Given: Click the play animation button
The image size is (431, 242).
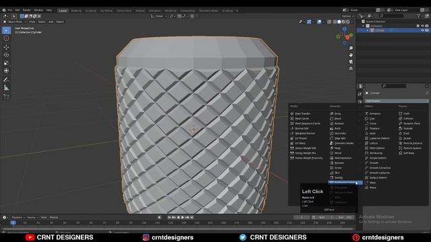Looking at the screenshot, I should click(x=183, y=217).
